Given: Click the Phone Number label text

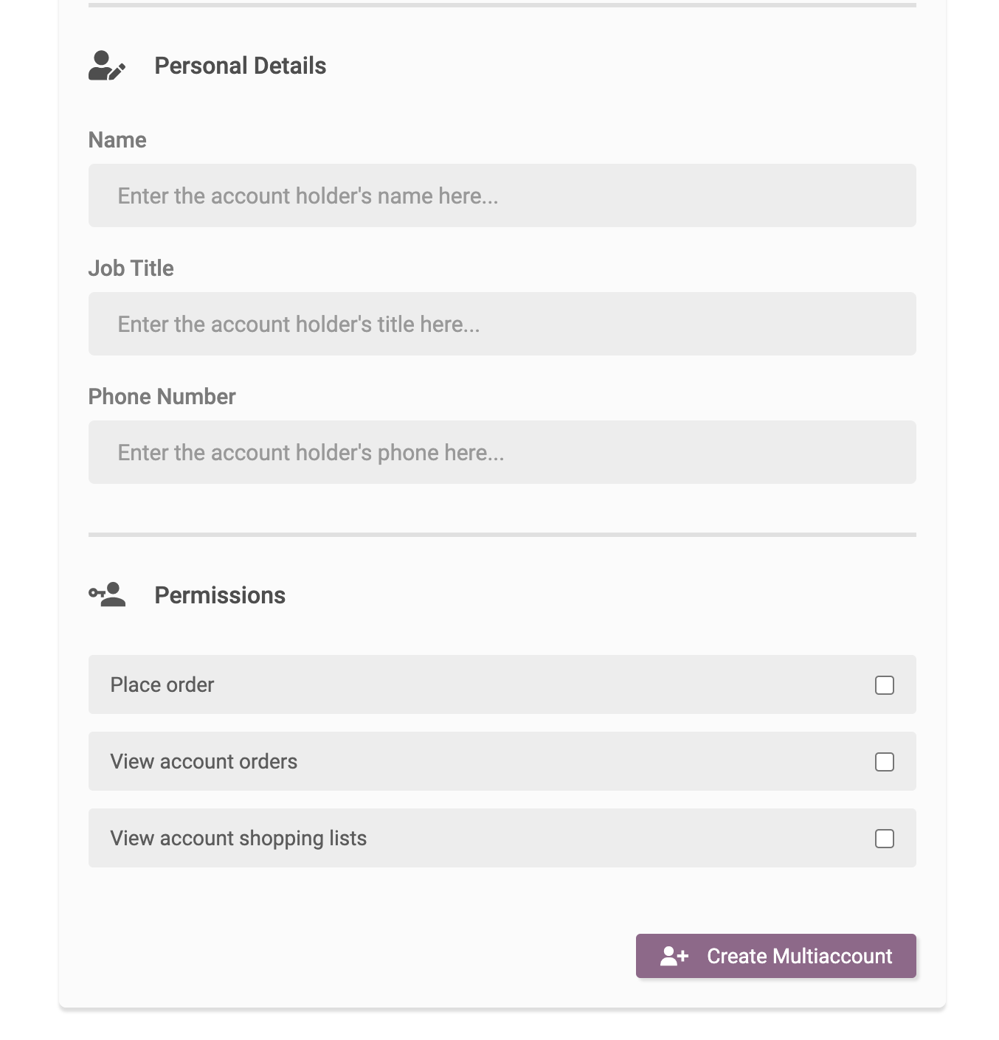Looking at the screenshot, I should tap(162, 397).
